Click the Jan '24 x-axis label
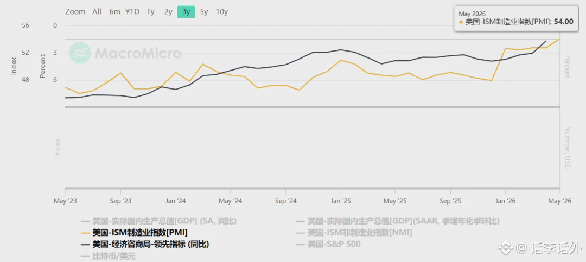 click(x=176, y=201)
